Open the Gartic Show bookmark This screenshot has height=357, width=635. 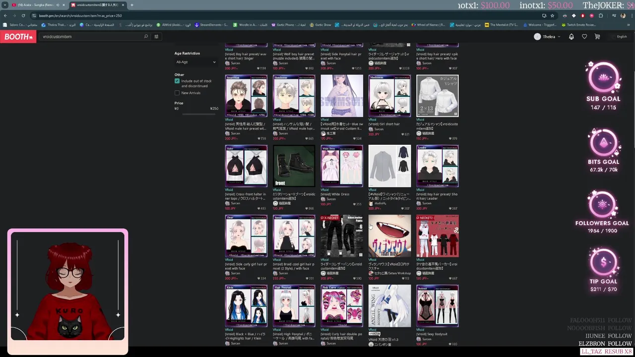(x=320, y=25)
